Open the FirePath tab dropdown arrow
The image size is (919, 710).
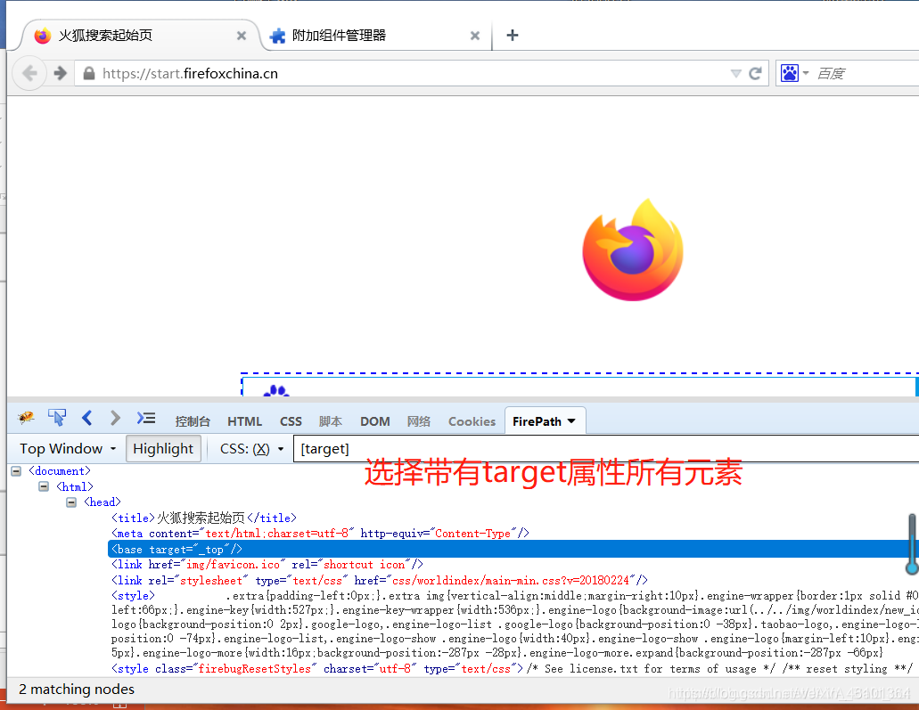571,421
